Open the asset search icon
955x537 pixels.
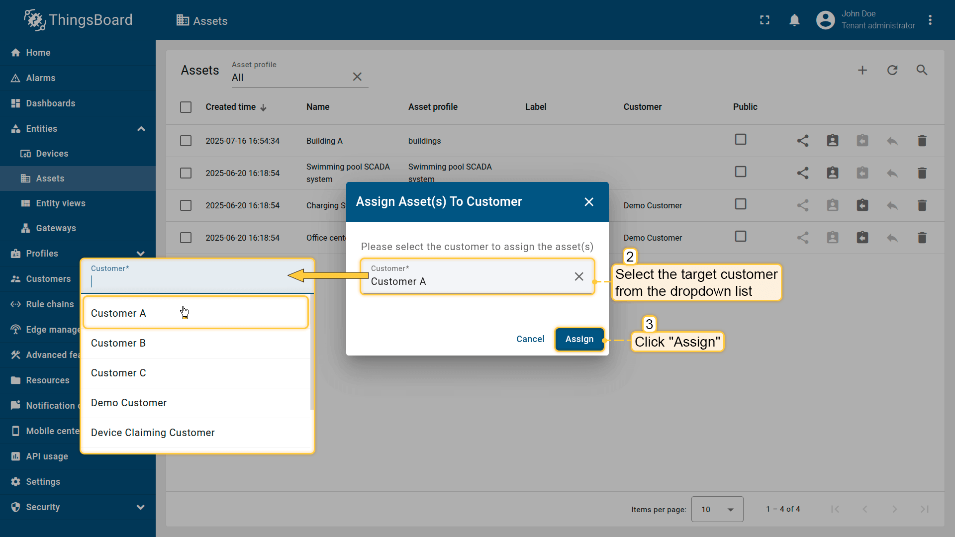(x=922, y=70)
